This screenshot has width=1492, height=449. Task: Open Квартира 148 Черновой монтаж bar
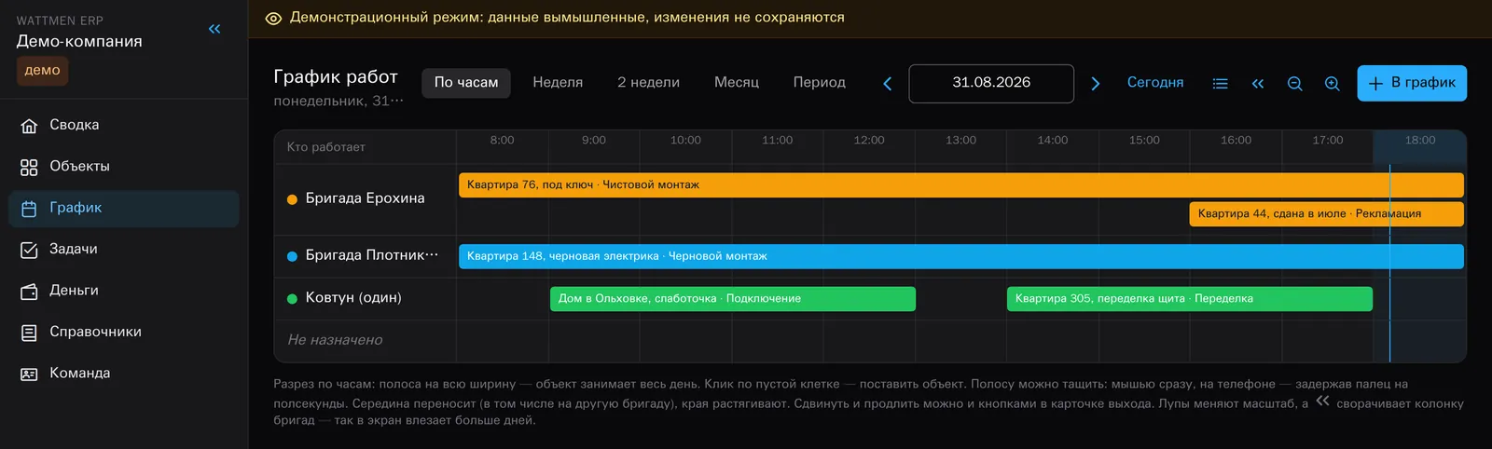click(960, 256)
